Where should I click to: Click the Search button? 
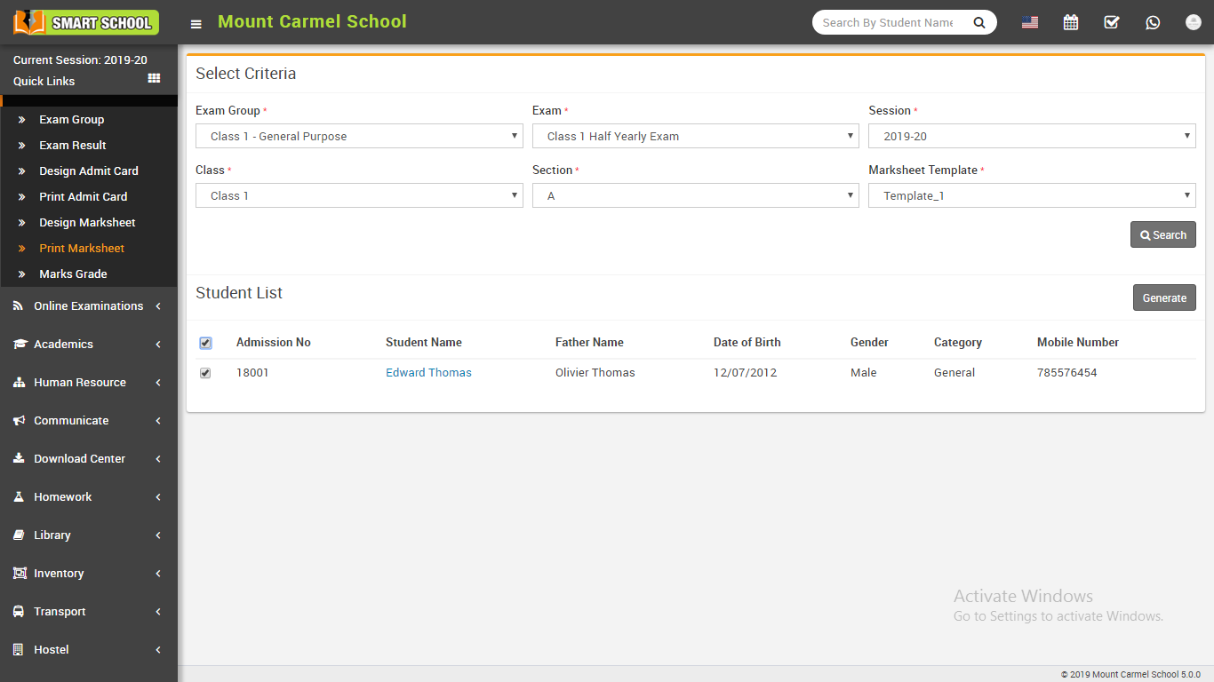(1162, 234)
